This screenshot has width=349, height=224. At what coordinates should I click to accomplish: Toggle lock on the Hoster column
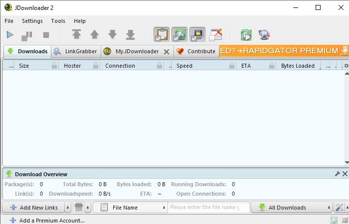(96, 65)
